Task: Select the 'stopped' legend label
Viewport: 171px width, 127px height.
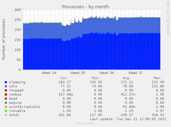Action: point(16,90)
